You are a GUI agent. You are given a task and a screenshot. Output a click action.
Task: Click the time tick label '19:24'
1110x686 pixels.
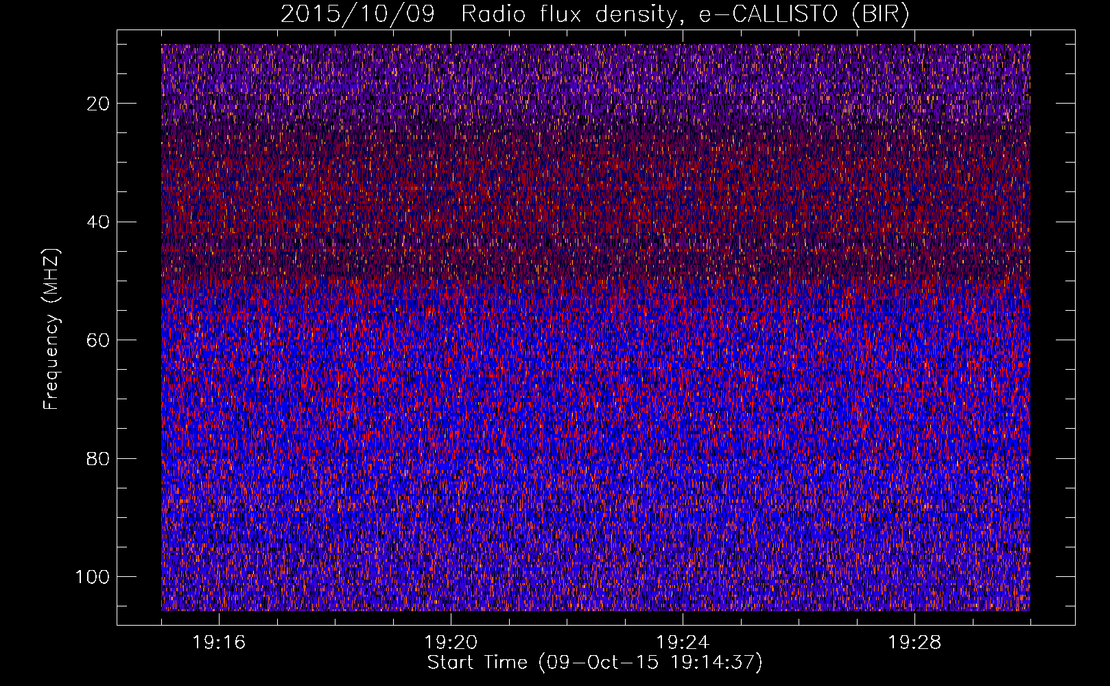pyautogui.click(x=683, y=643)
